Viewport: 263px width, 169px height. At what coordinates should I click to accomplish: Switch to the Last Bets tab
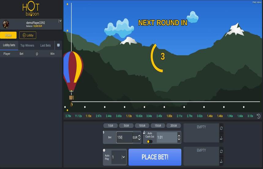pyautogui.click(x=45, y=46)
